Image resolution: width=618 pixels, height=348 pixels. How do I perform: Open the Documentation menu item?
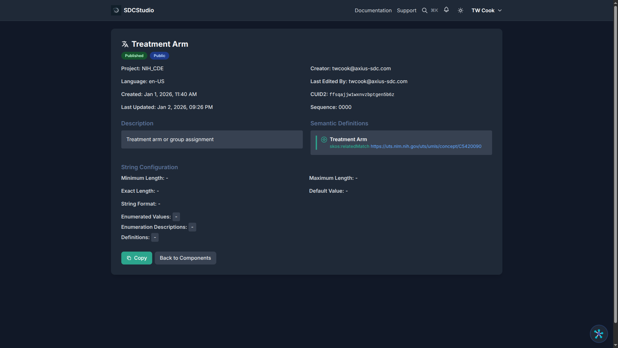[x=373, y=10]
